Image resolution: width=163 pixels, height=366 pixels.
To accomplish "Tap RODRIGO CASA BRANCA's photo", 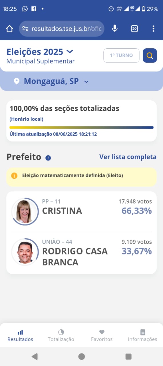I will pyautogui.click(x=25, y=252).
